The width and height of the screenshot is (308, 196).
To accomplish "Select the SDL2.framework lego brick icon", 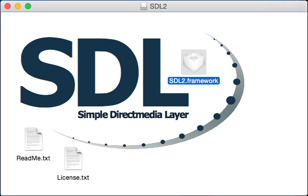I will point(194,62).
